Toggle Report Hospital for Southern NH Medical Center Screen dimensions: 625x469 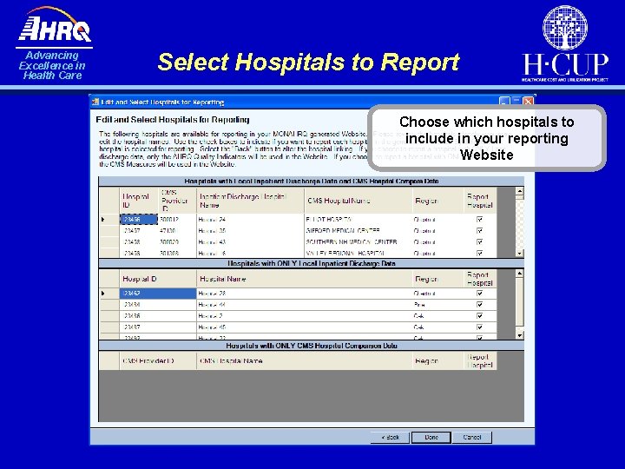tap(479, 241)
